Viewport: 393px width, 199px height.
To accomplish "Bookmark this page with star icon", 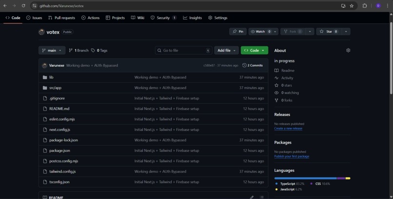I will click(352, 6).
